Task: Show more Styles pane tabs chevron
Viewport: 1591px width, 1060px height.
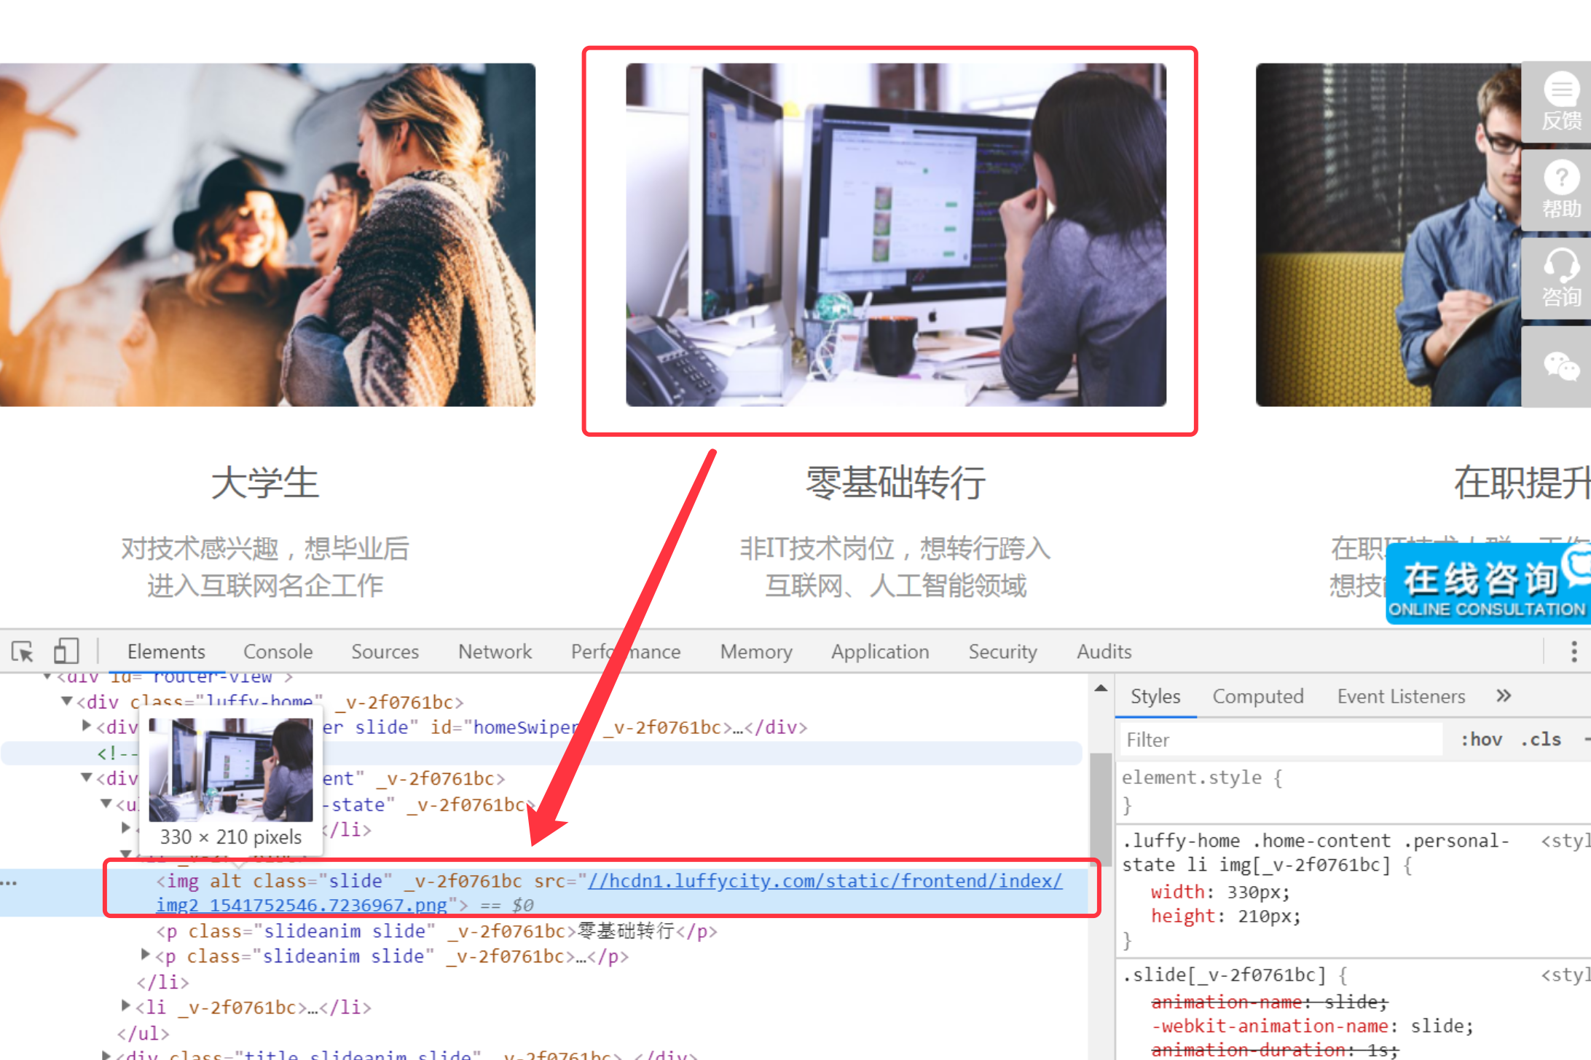Action: pyautogui.click(x=1504, y=696)
